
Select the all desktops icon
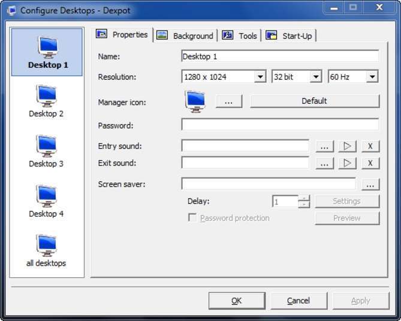[x=46, y=246]
